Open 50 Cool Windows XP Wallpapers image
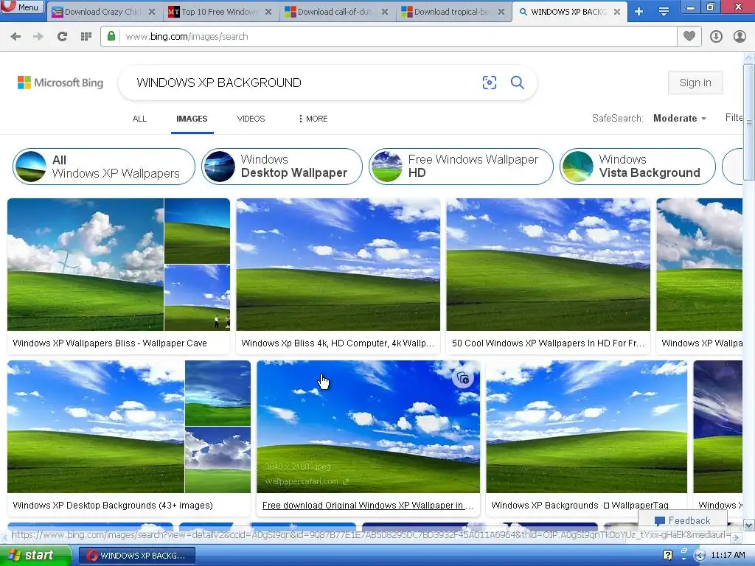 [x=548, y=265]
